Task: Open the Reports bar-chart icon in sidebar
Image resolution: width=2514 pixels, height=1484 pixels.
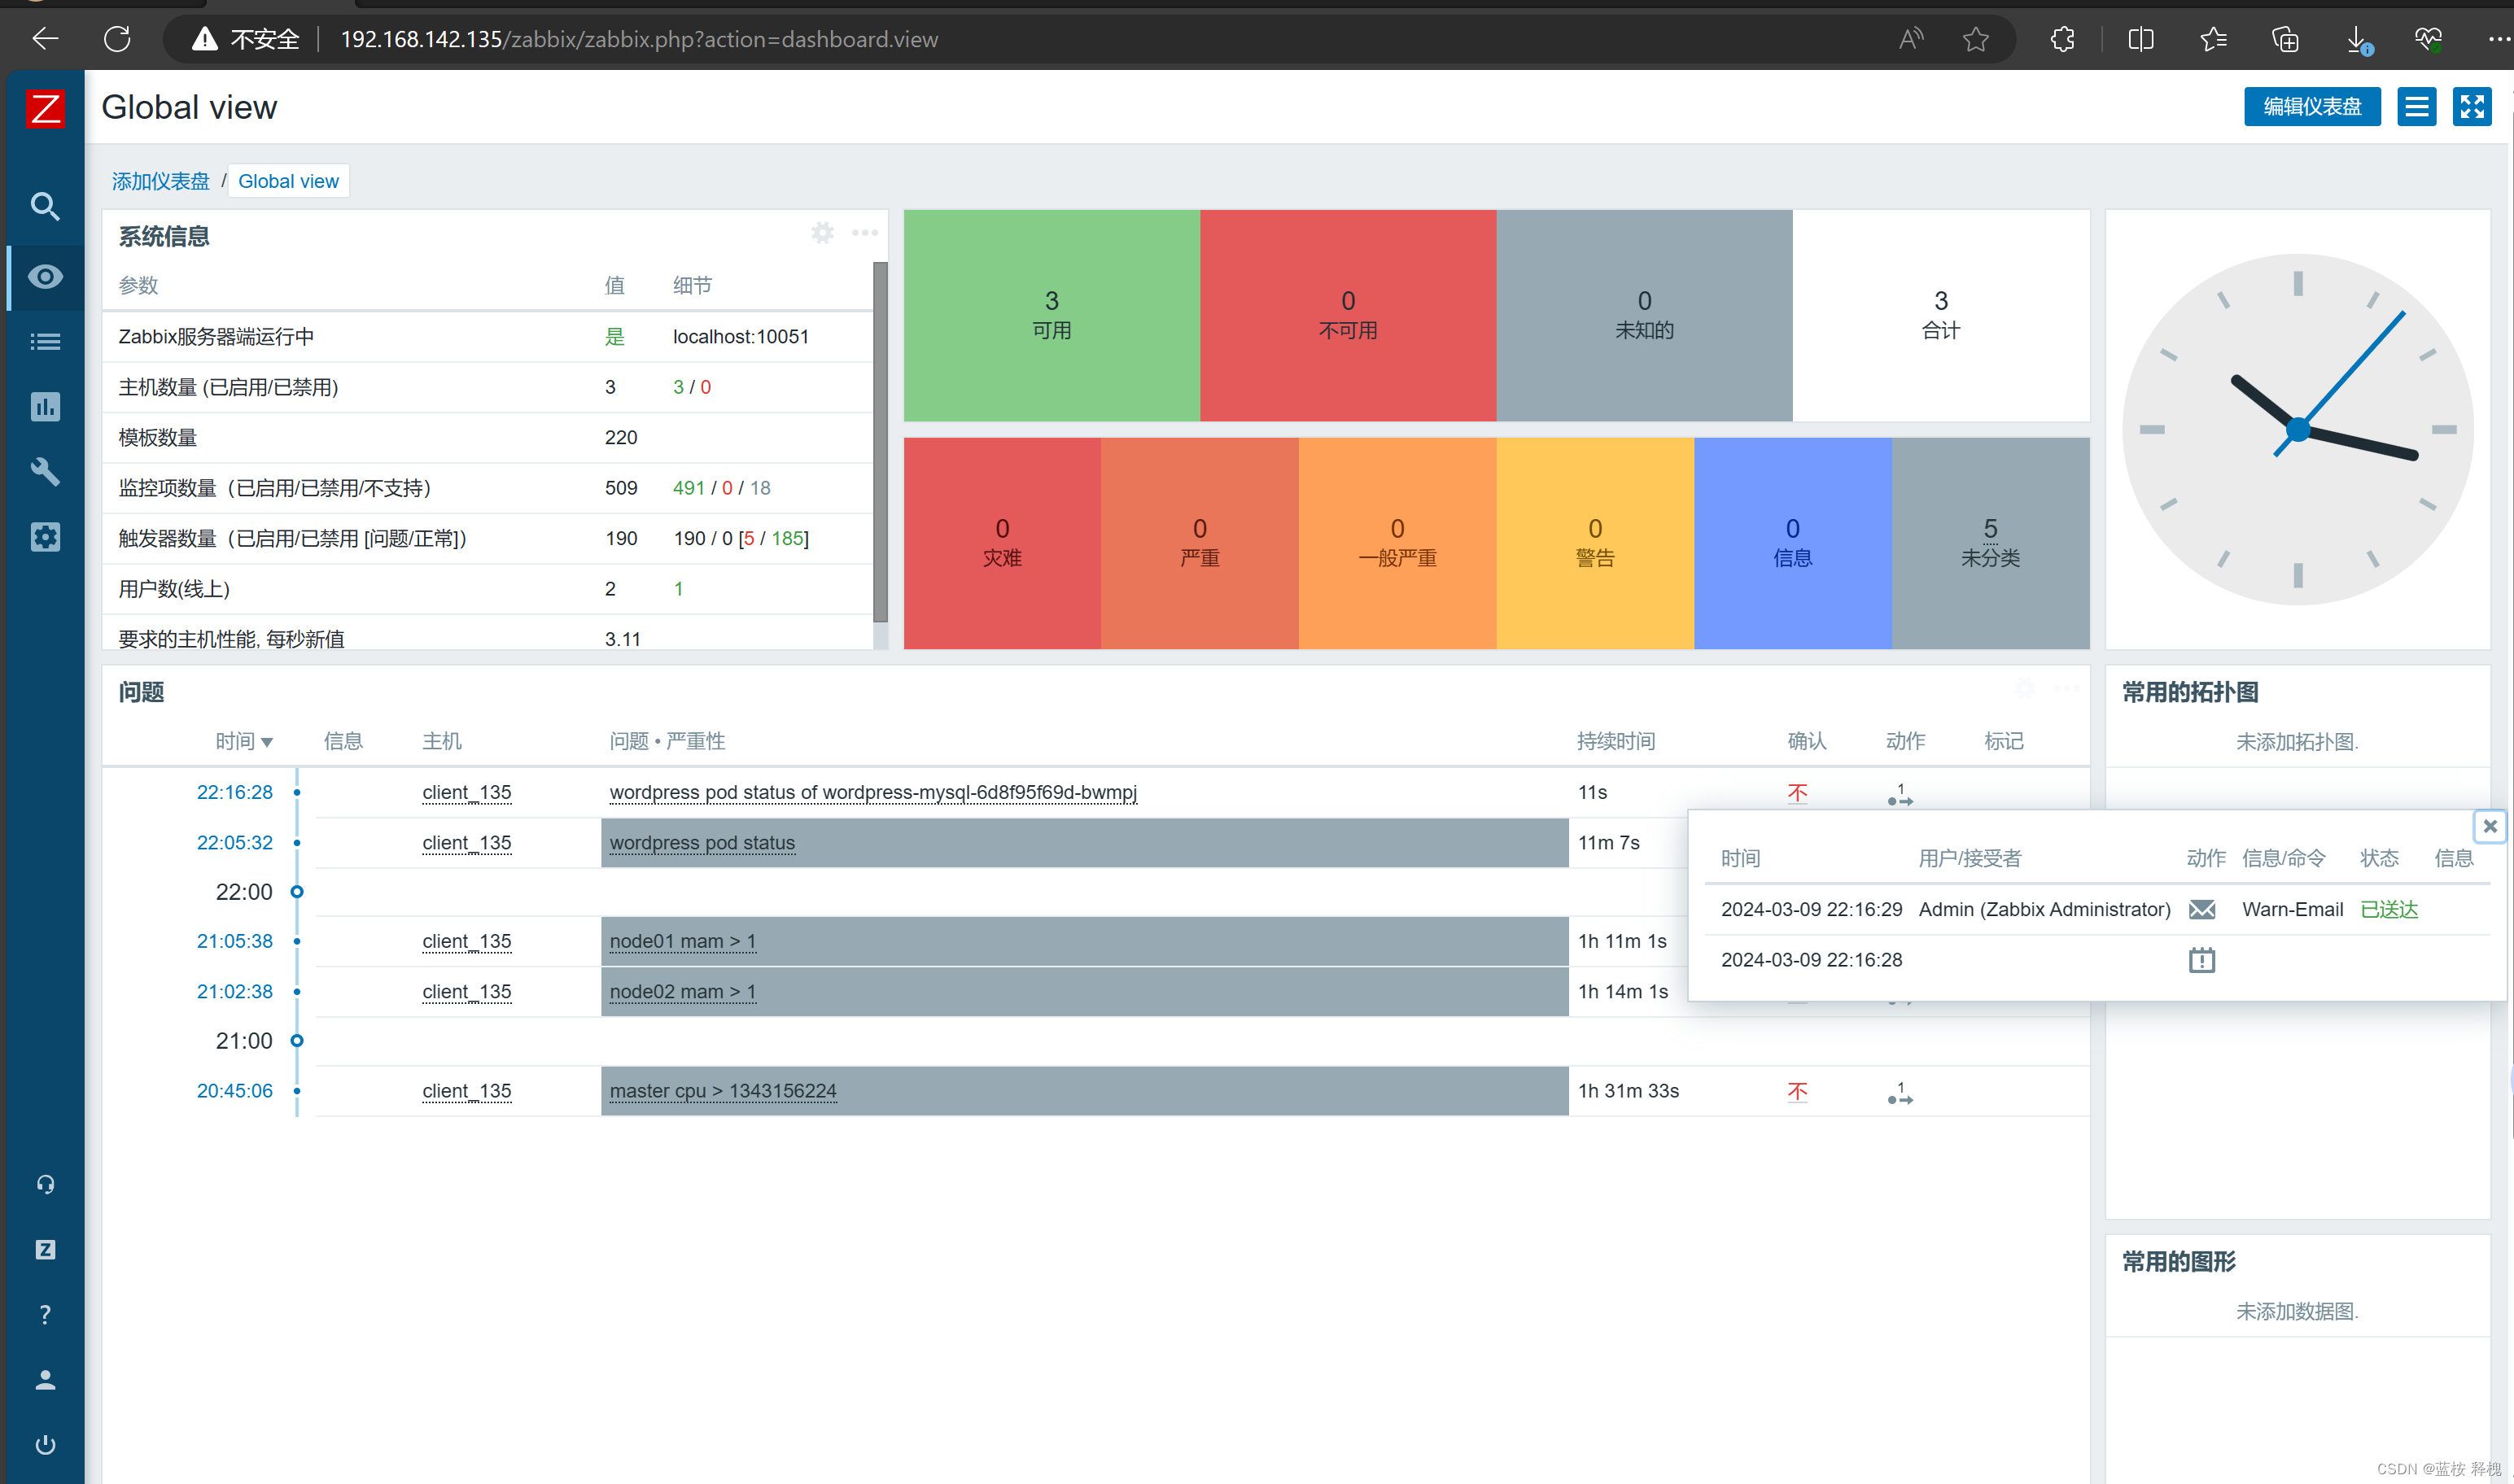Action: 45,407
